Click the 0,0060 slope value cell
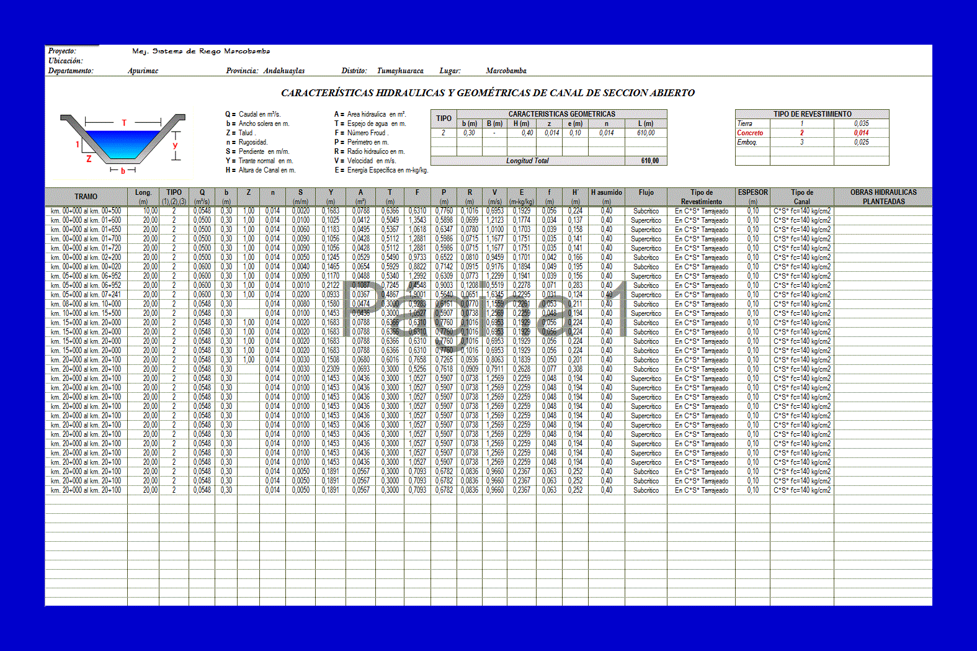The width and height of the screenshot is (977, 651). pyautogui.click(x=301, y=230)
